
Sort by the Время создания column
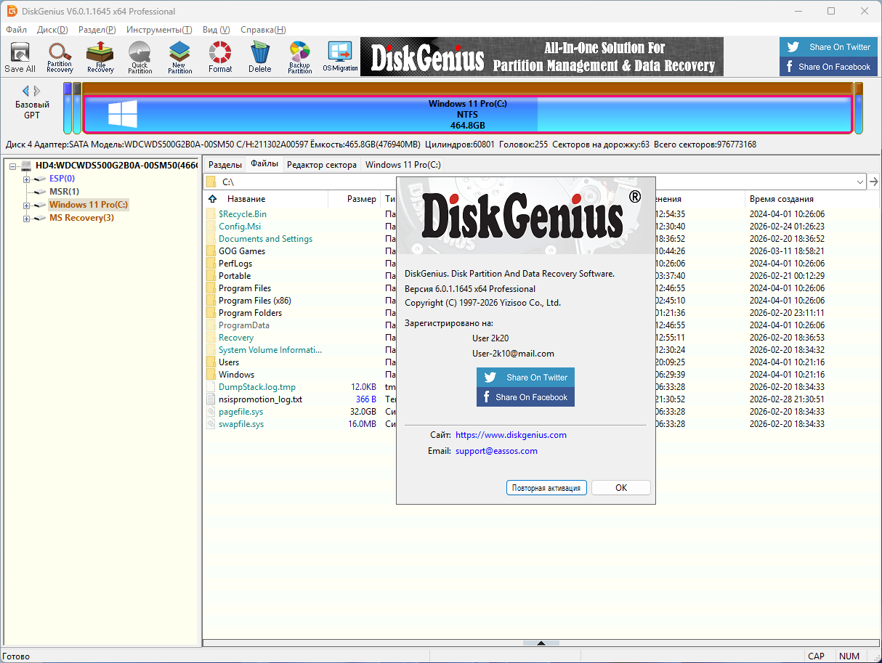coord(781,199)
